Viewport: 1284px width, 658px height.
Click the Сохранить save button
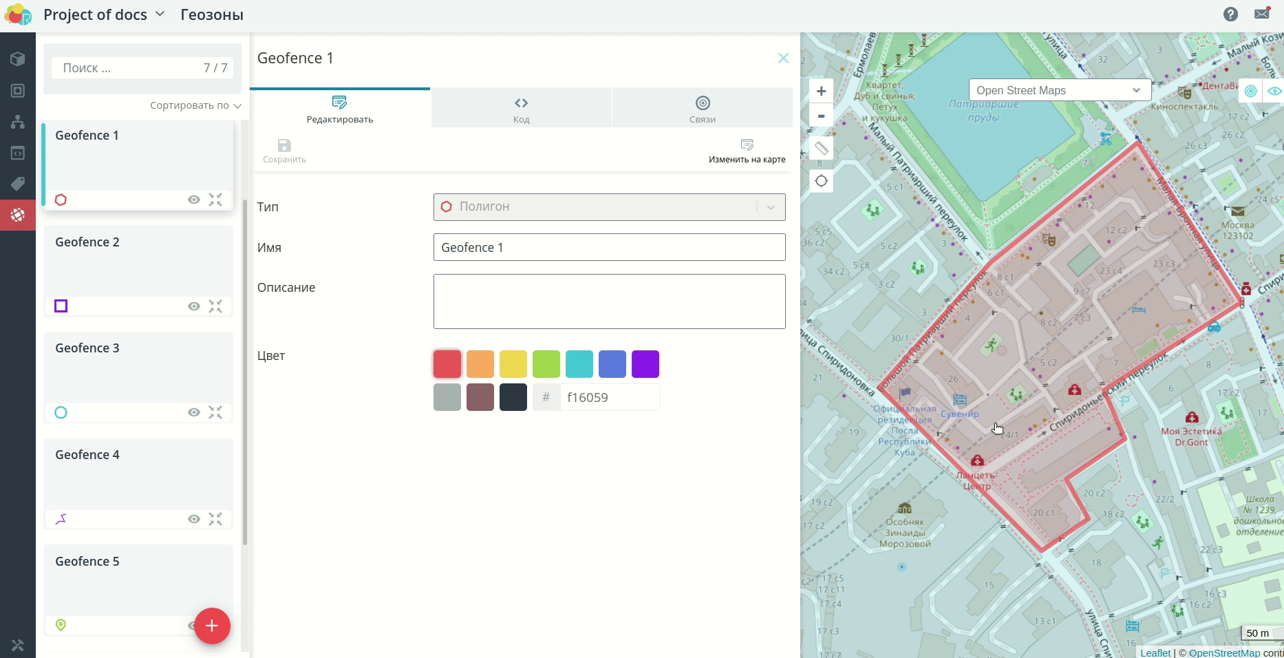coord(284,151)
